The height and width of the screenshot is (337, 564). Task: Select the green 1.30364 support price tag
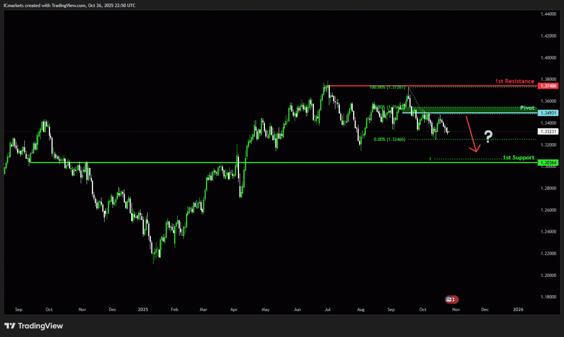[549, 162]
